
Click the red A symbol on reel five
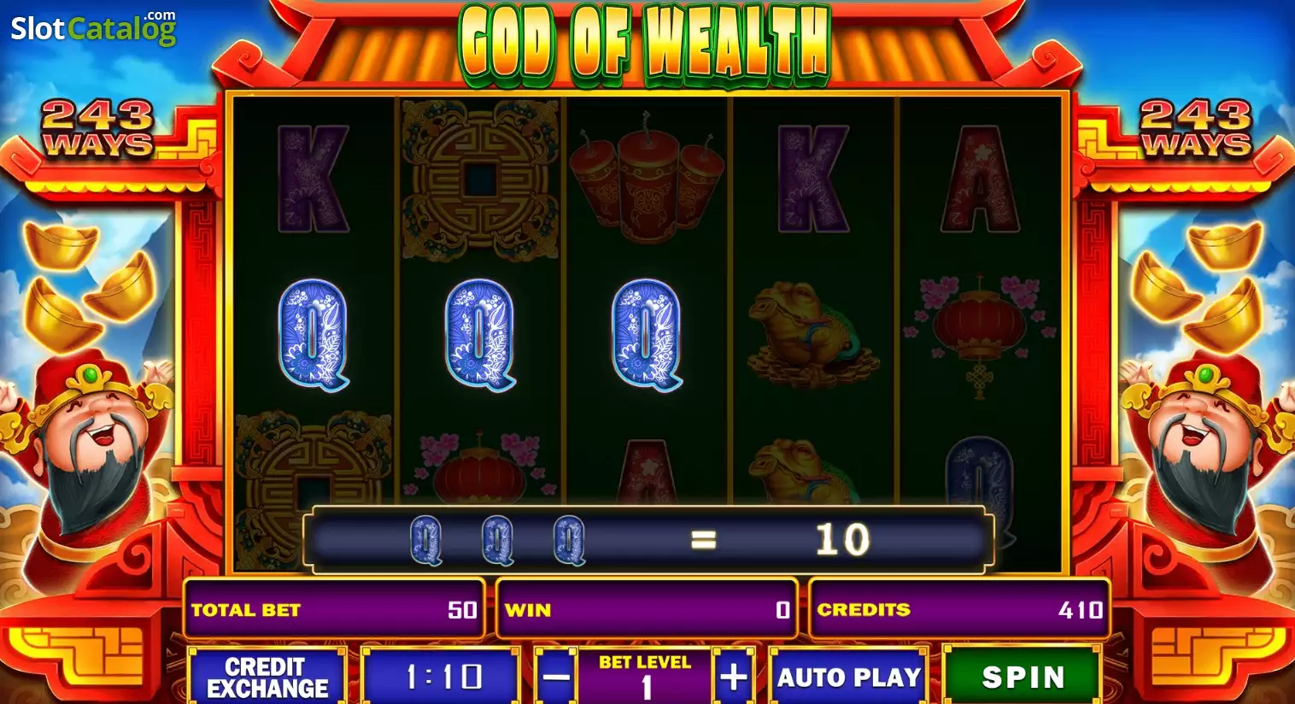click(980, 179)
